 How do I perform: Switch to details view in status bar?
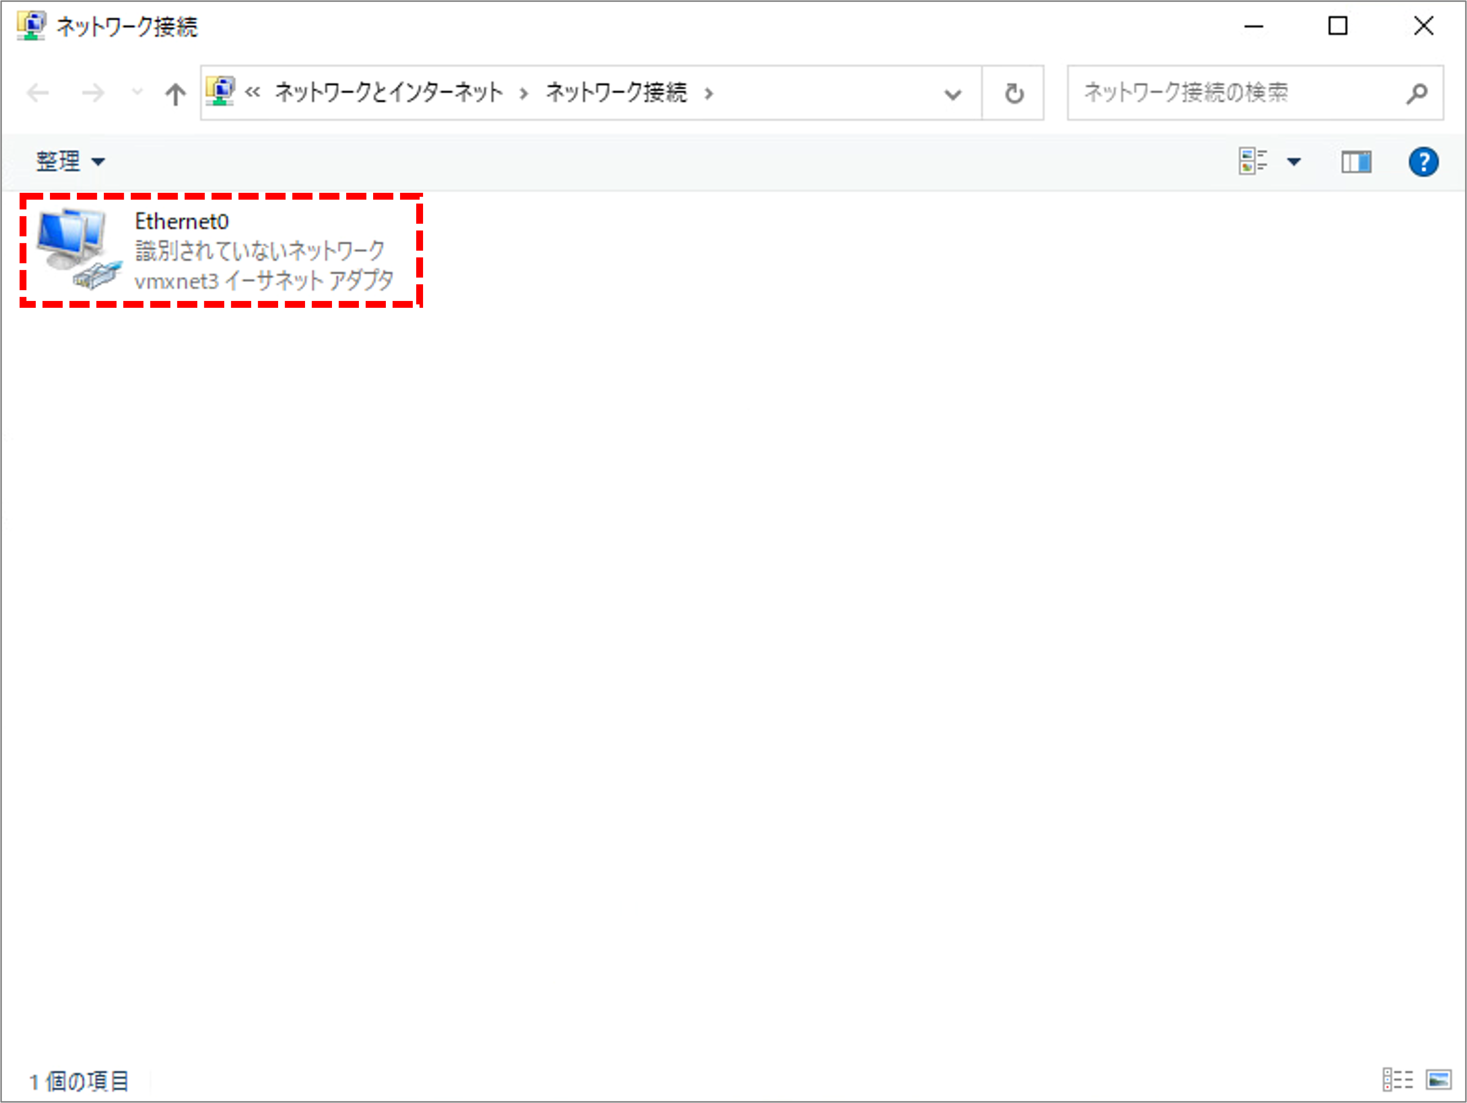[1397, 1080]
